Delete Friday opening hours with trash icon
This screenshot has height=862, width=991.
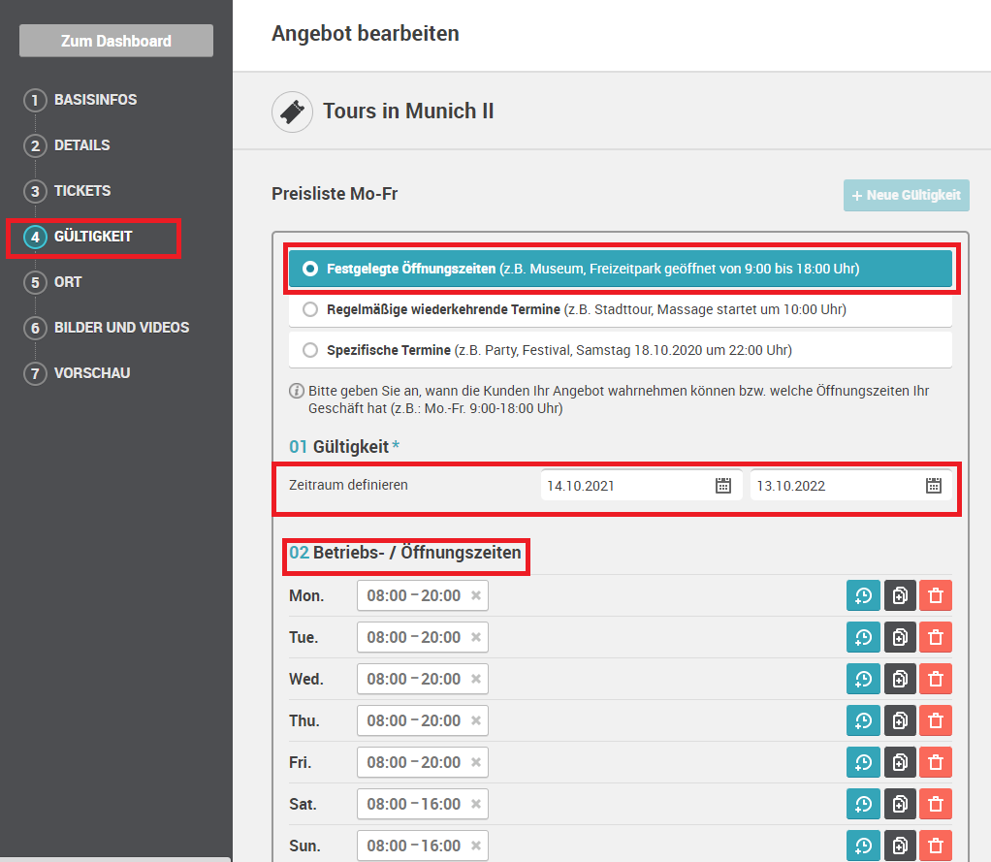[x=936, y=762]
